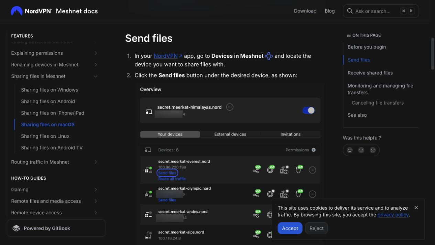Click more-options icon beside secret.meerkat-himalayas.nord

[x=230, y=107]
